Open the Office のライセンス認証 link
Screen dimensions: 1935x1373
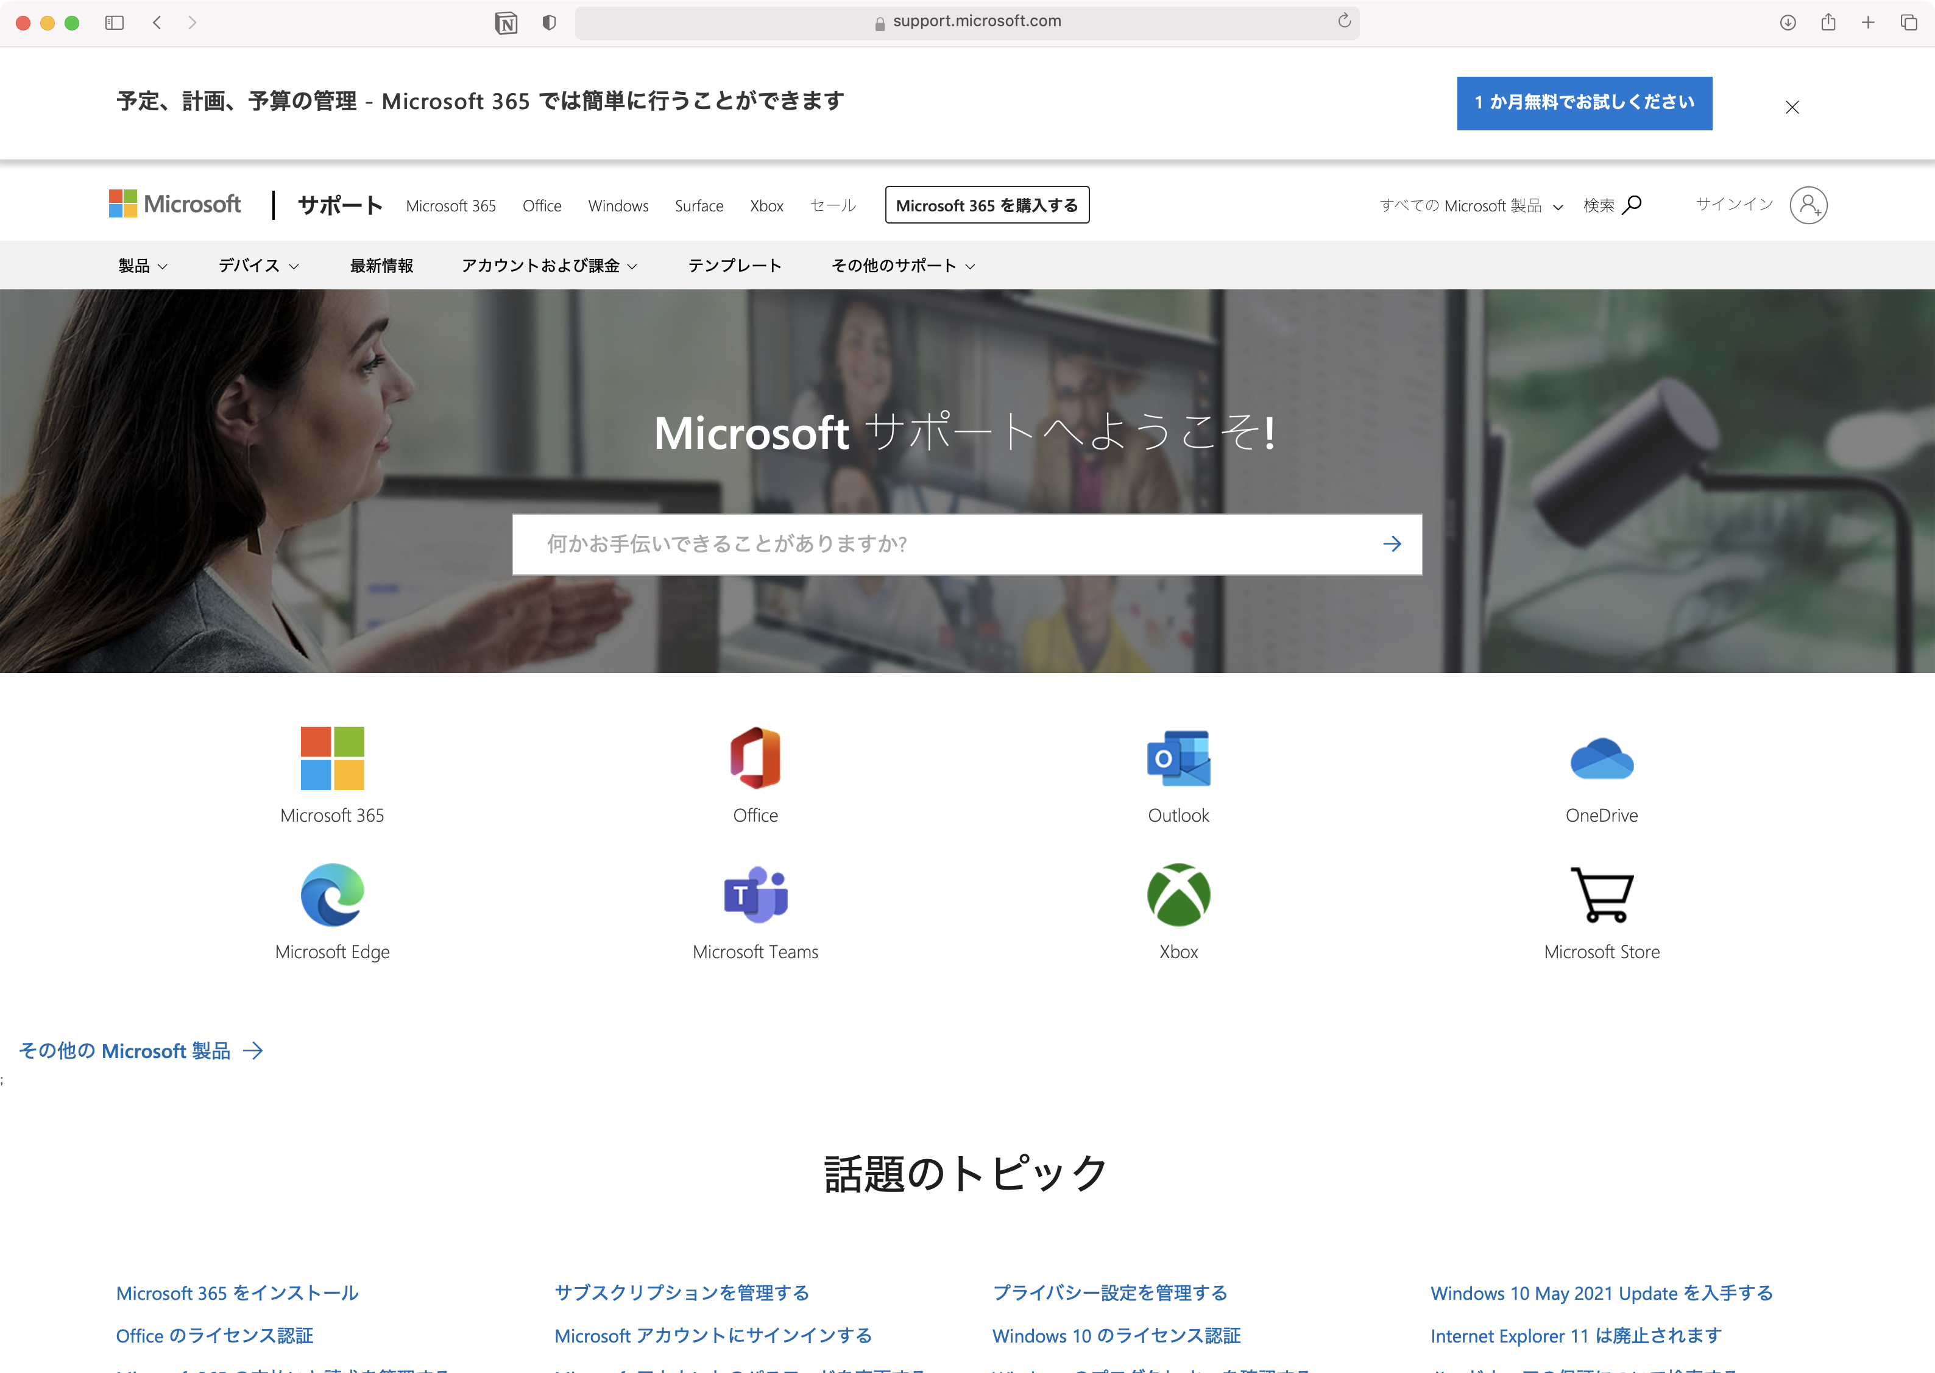coord(214,1335)
